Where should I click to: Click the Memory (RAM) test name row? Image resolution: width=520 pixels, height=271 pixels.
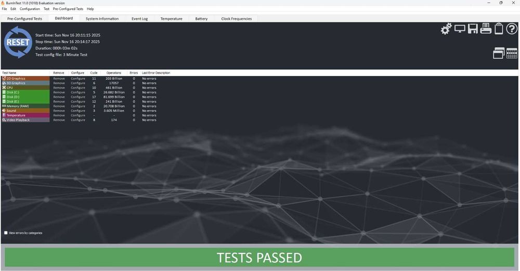[25, 106]
